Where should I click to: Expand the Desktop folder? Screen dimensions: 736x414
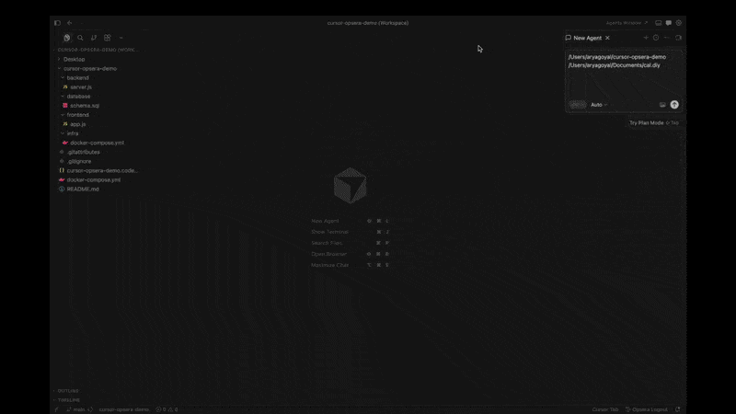pyautogui.click(x=75, y=59)
